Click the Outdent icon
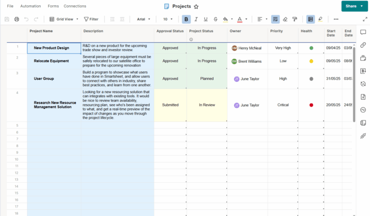370x216 pixels. point(112,19)
